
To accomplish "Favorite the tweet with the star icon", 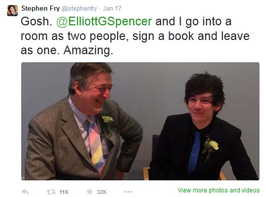I will click(90, 191).
